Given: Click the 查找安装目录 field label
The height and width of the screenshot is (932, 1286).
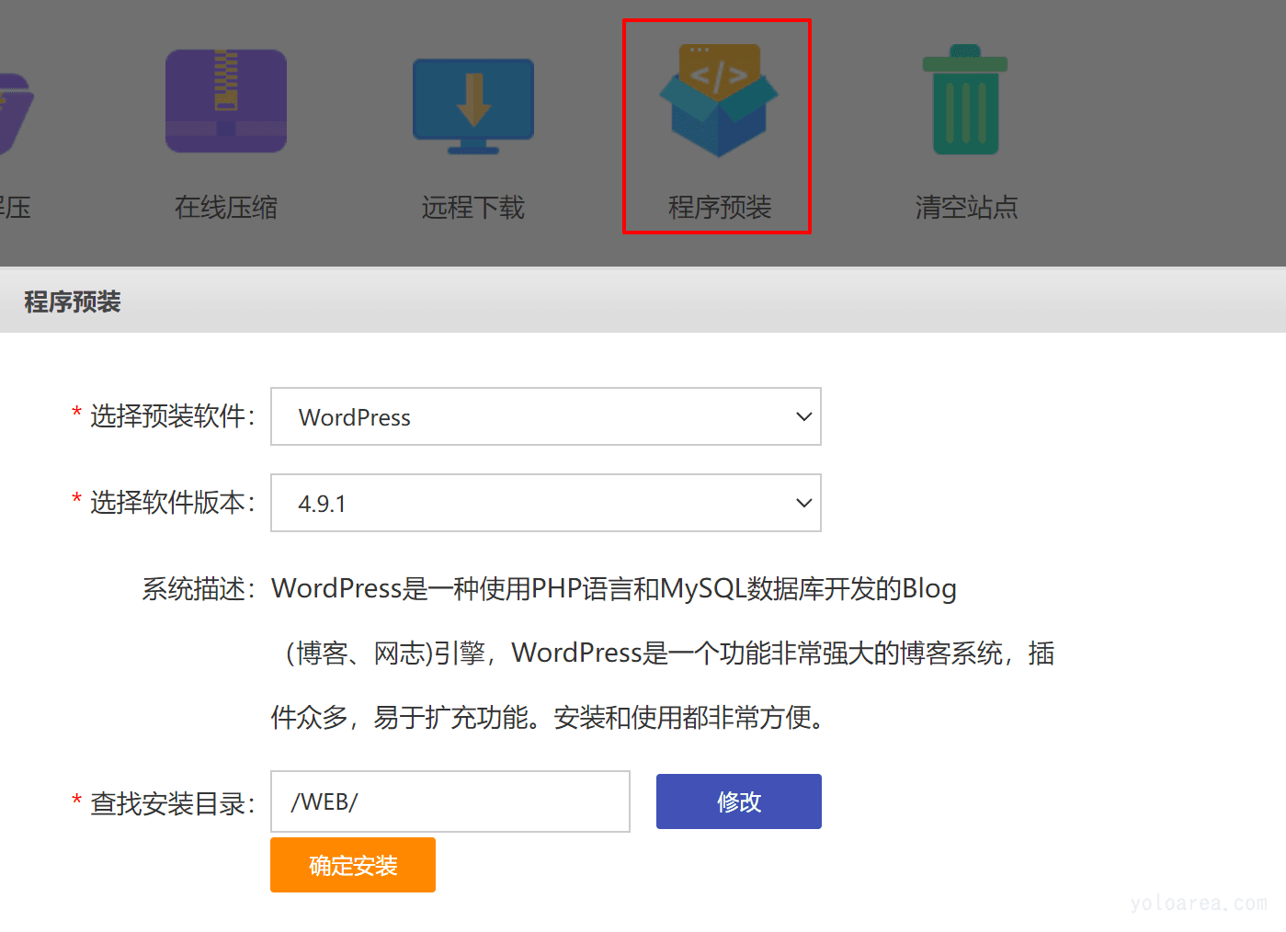Looking at the screenshot, I should pos(172,804).
